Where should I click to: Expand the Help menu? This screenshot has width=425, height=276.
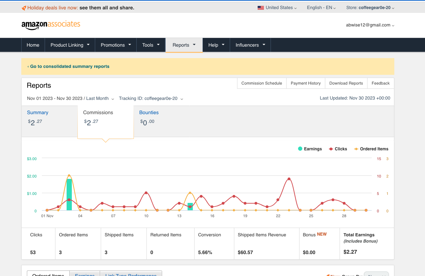click(217, 45)
